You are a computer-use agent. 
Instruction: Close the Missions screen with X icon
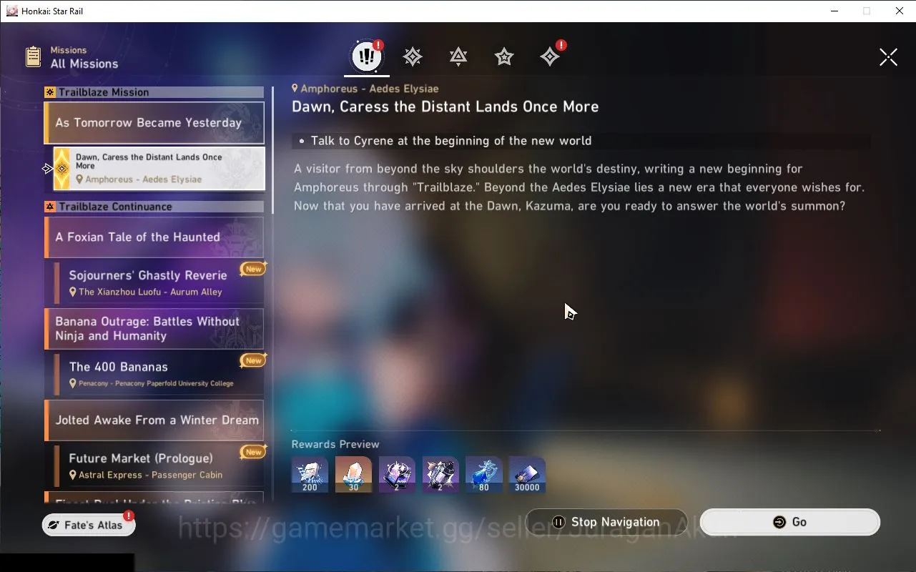888,57
